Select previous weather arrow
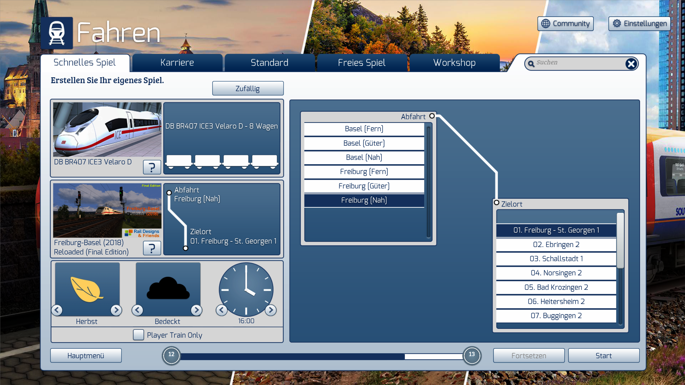The width and height of the screenshot is (685, 385). pyautogui.click(x=138, y=310)
